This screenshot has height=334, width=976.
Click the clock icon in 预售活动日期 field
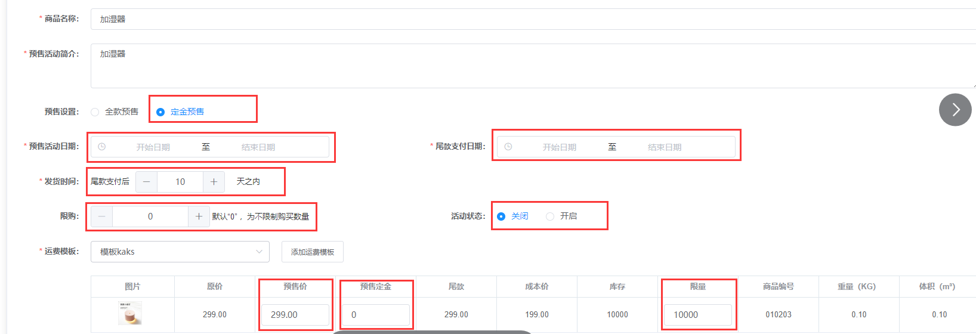[x=102, y=147]
